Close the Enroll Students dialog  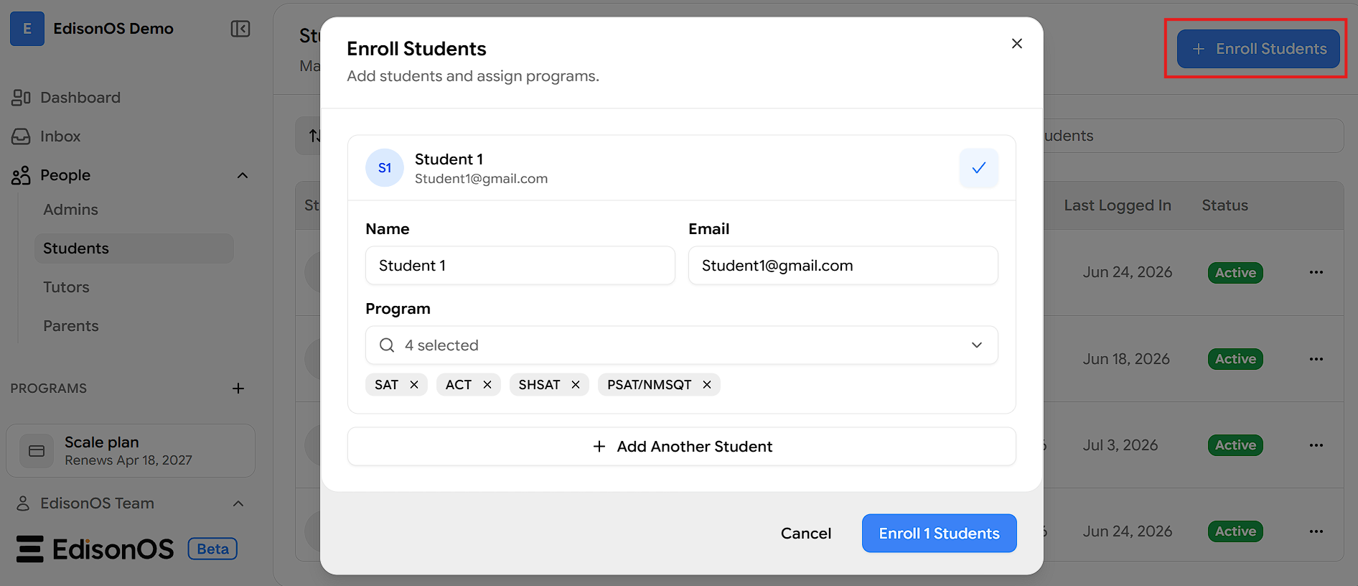[x=1017, y=44]
